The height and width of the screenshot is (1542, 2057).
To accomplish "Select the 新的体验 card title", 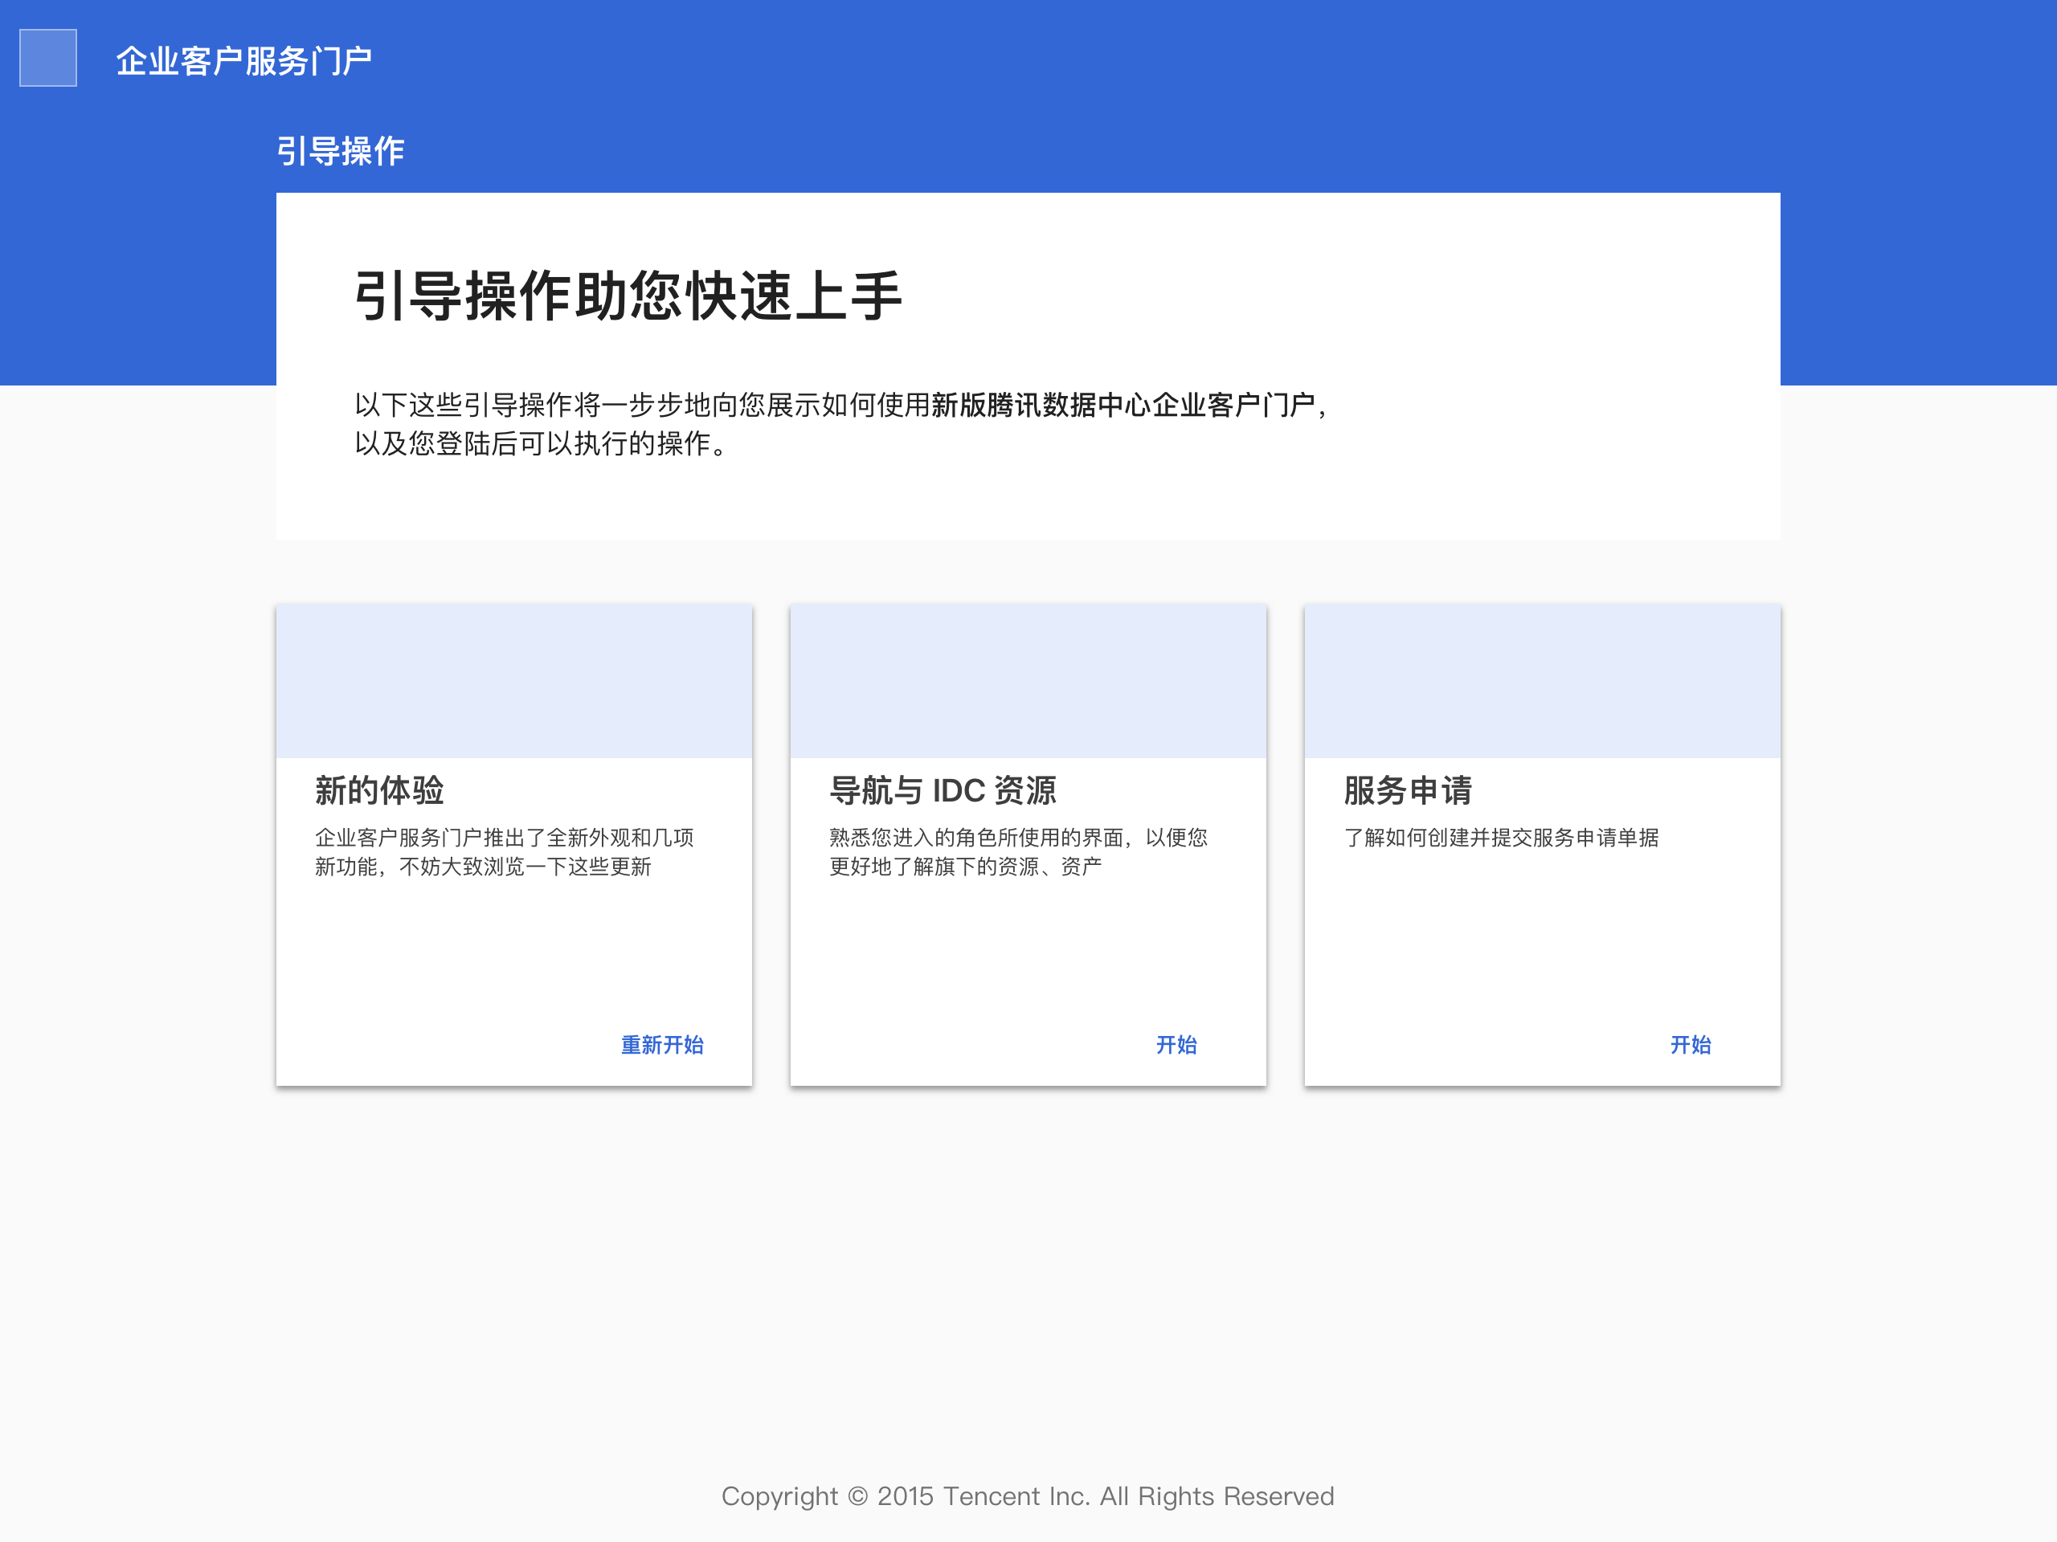I will pyautogui.click(x=379, y=790).
